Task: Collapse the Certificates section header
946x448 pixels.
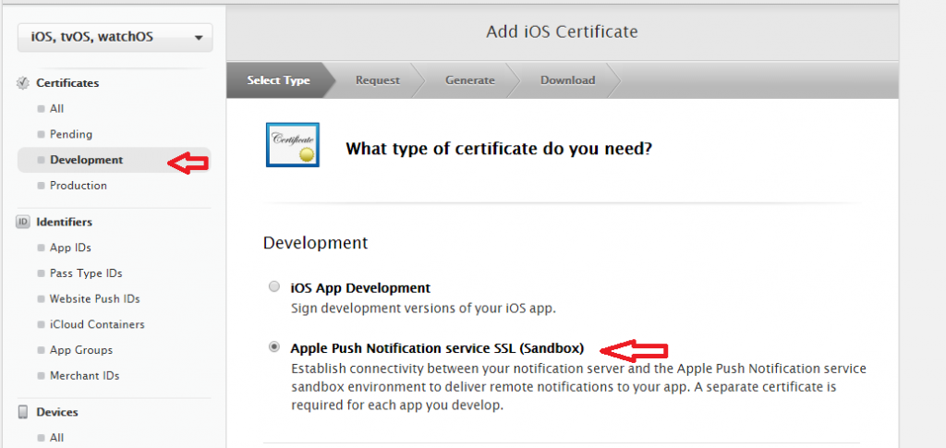Action: 67,83
